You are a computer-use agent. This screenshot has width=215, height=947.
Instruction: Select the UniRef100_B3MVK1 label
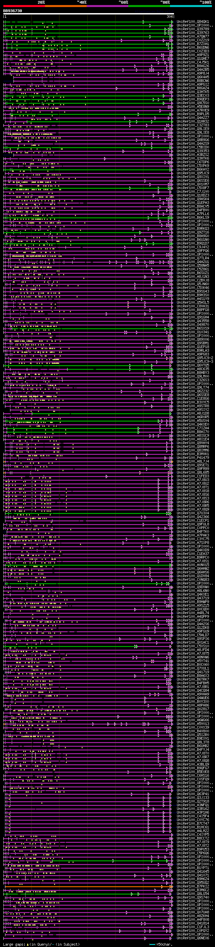tap(193, 454)
